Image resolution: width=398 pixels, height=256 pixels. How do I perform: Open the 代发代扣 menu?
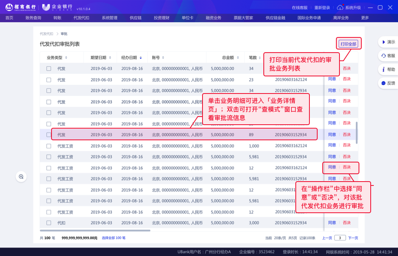pos(81,18)
